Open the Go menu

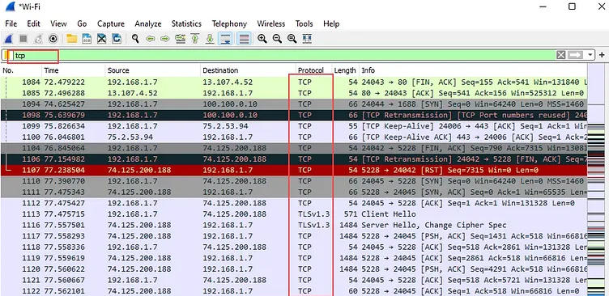(82, 23)
